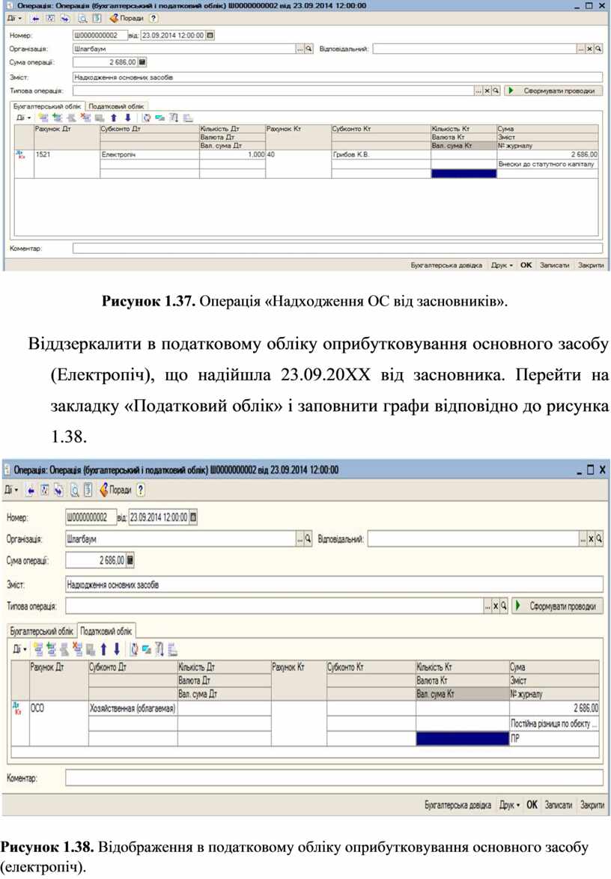Click the Коментар field in Figure 1.37 window
The image size is (611, 879).
pos(338,249)
